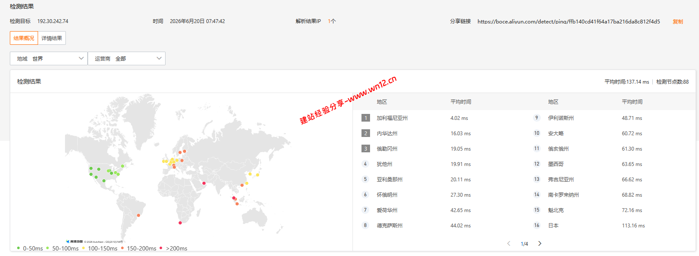The image size is (699, 256).
Task: Select the 德克萨斯州 row
Action: click(438, 226)
